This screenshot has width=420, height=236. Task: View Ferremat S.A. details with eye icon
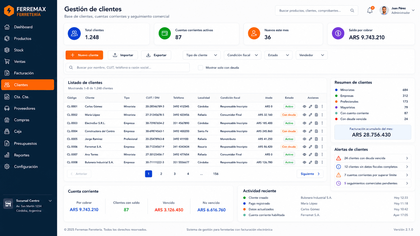(x=304, y=147)
